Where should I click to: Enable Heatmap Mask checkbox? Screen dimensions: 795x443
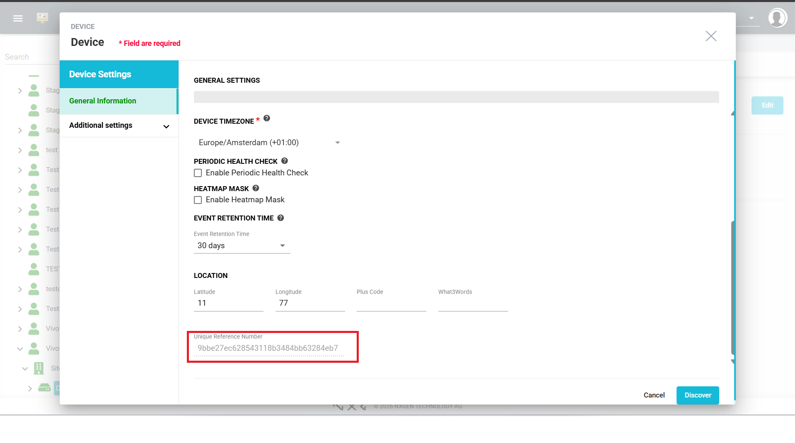point(198,200)
